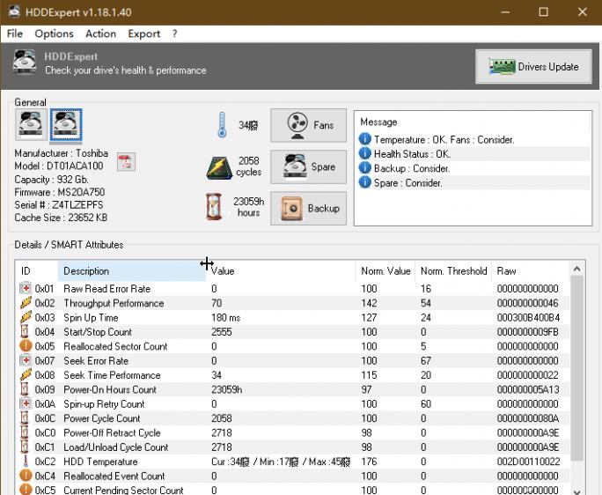Click the Power Cycle Count value 2058
The height and width of the screenshot is (495, 602).
[x=222, y=418]
